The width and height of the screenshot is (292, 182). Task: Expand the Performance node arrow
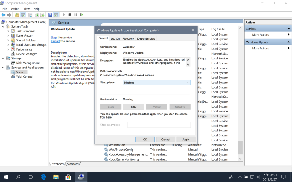8,49
